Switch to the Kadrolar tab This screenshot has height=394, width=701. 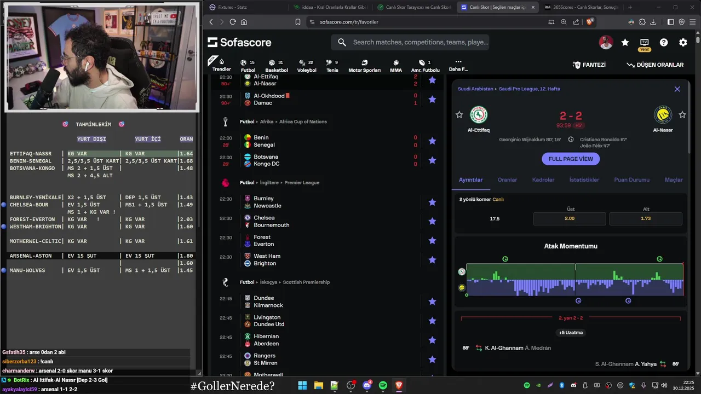pyautogui.click(x=543, y=179)
